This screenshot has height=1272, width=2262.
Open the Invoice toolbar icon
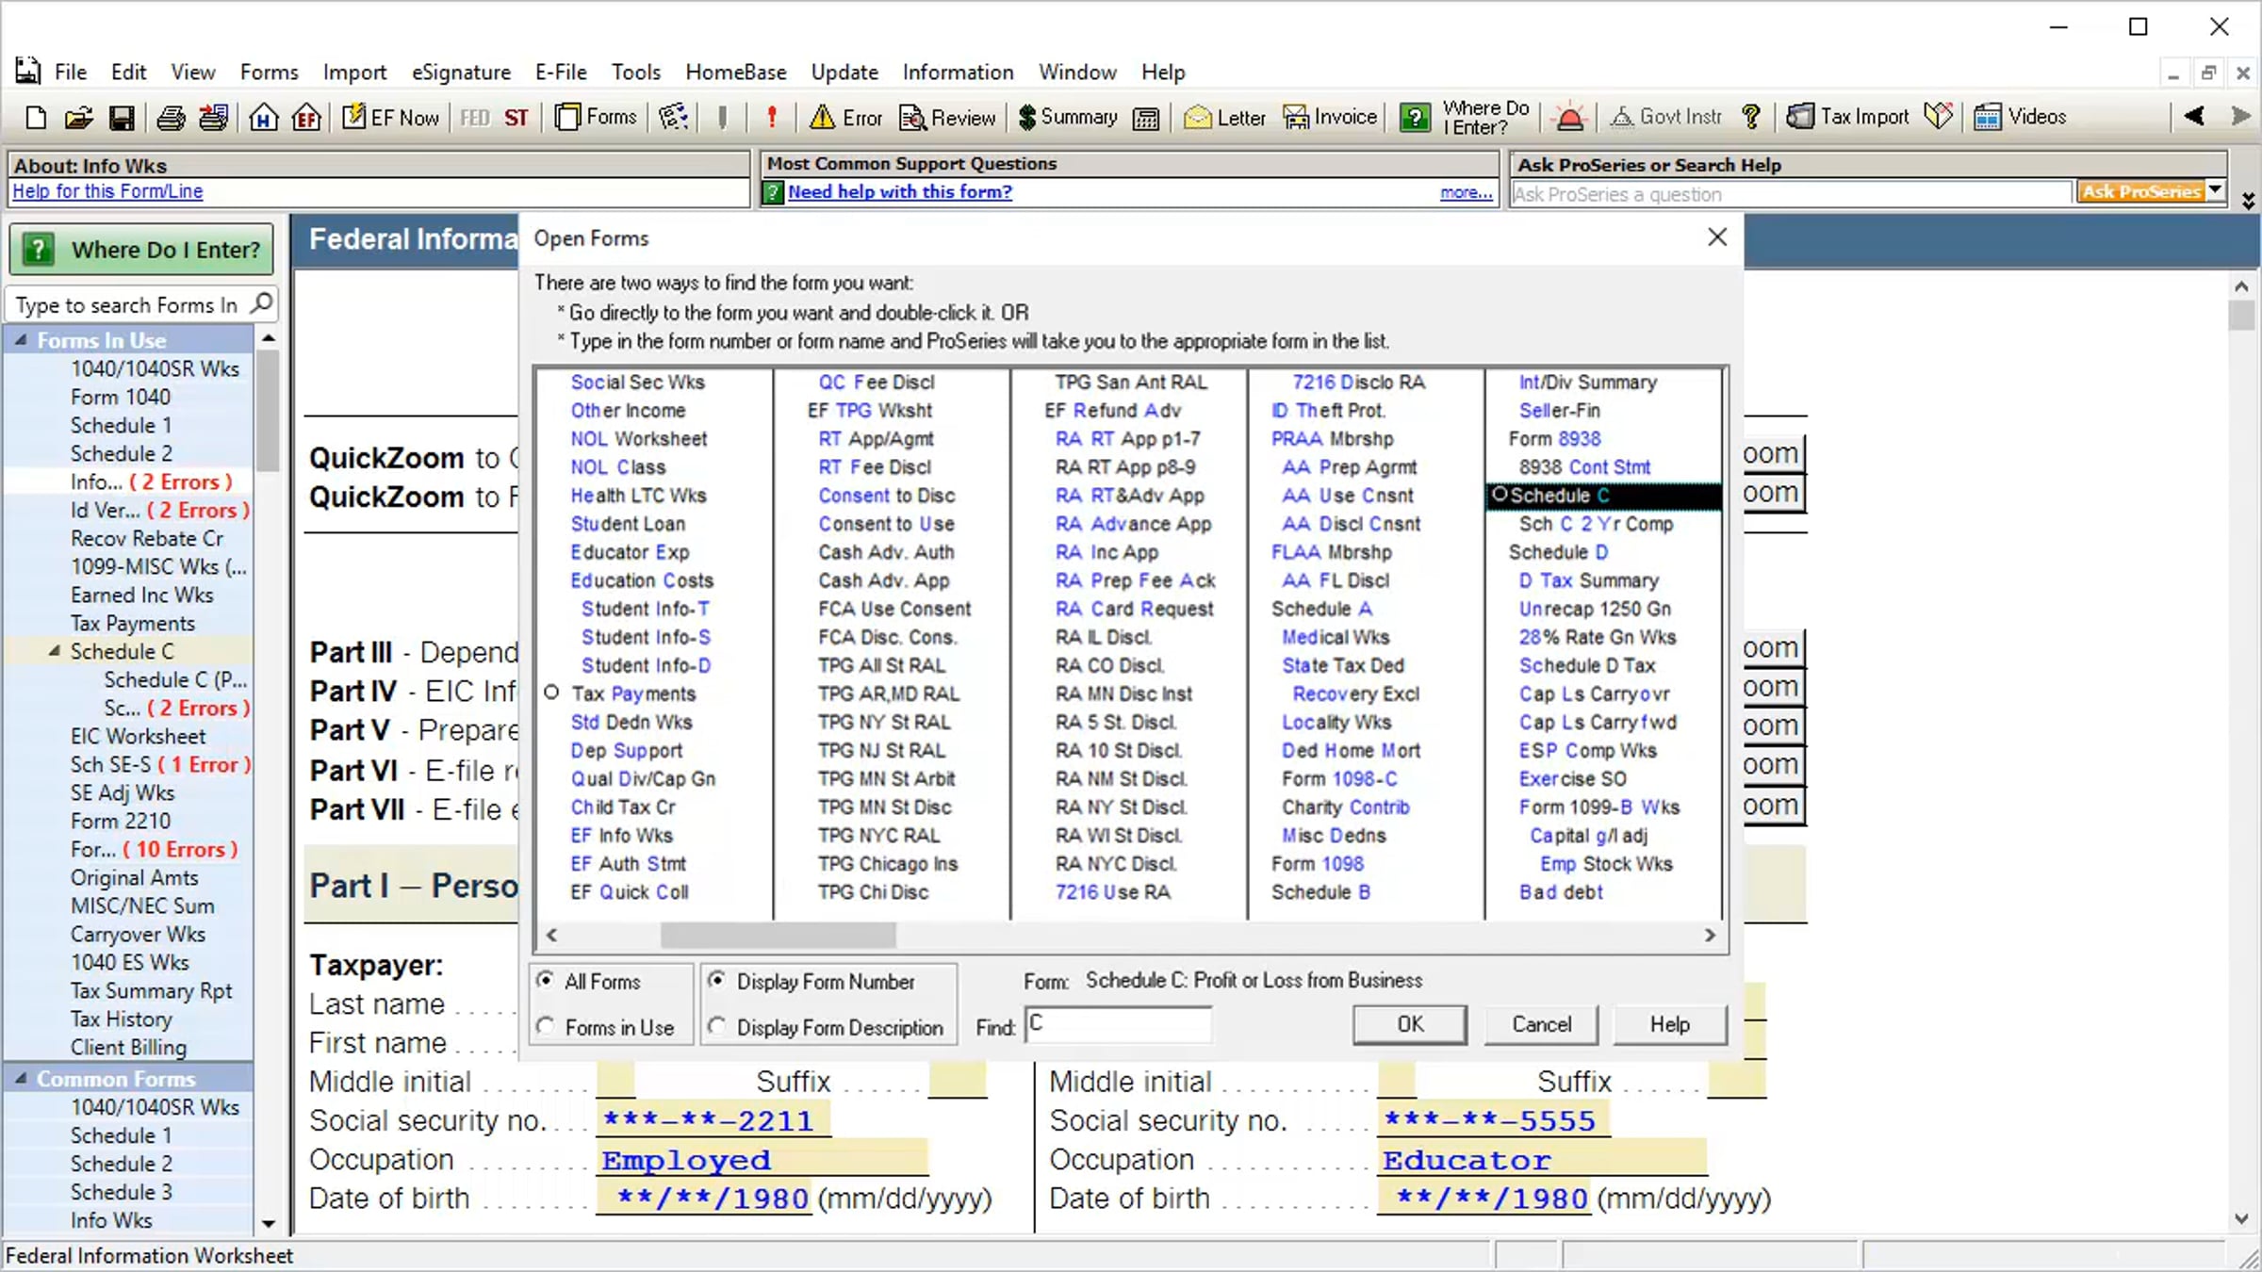[1296, 118]
